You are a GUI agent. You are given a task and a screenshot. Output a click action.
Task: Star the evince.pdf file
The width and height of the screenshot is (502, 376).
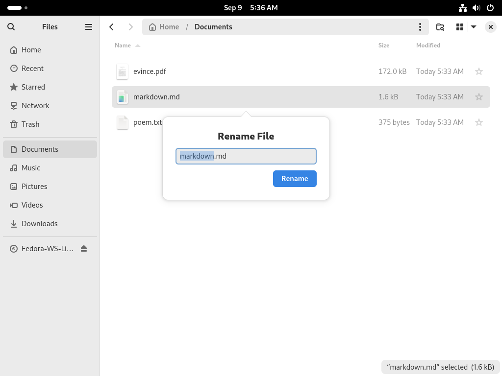tap(478, 71)
